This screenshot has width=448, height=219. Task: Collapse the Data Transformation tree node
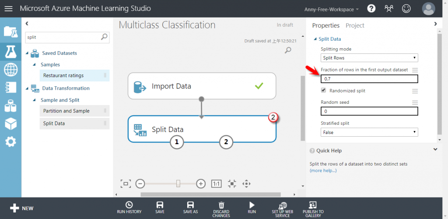(x=28, y=88)
